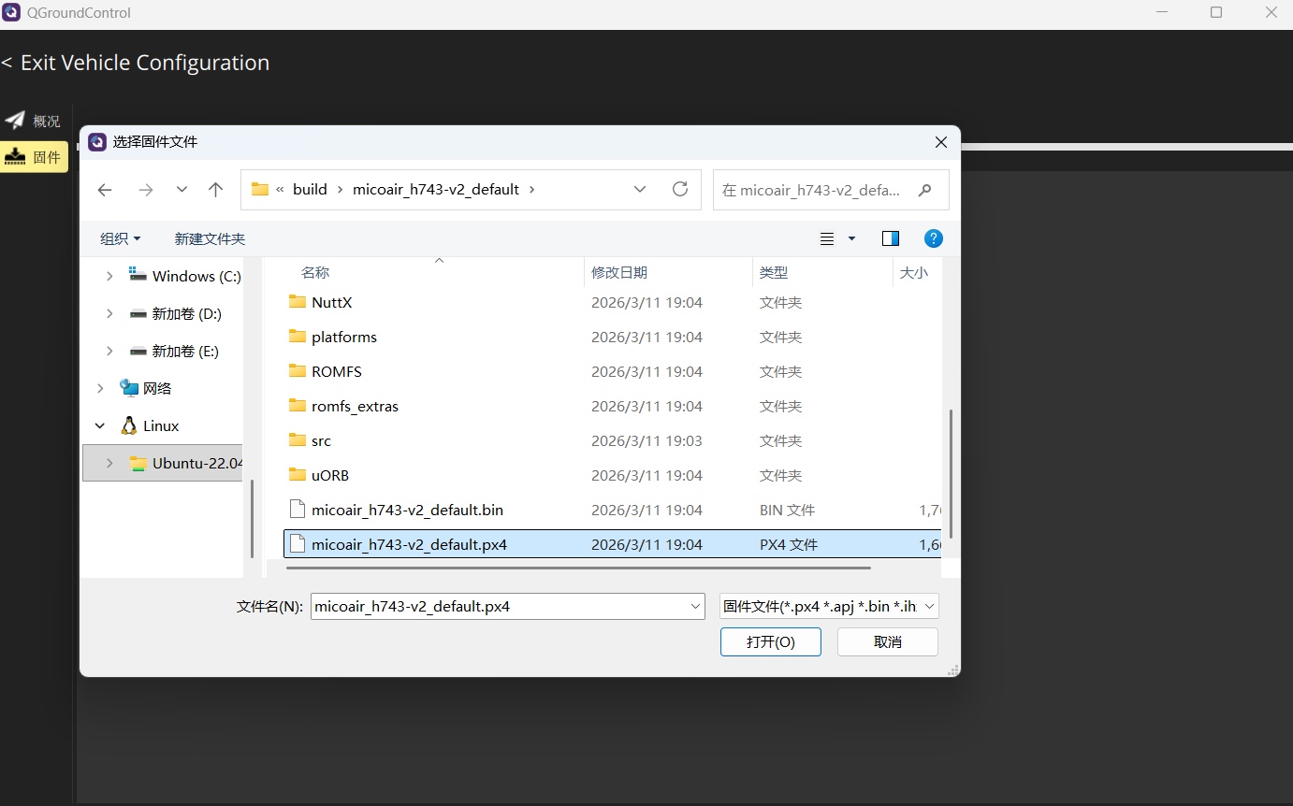Expand Ubuntu-22.04 tree node
1293x806 pixels.
109,463
